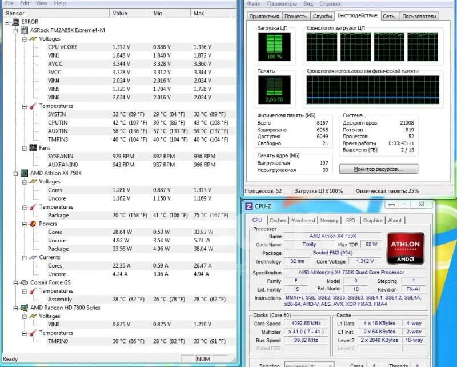Click the Powers flame icon
This screenshot has height=367, width=457.
pyautogui.click(x=33, y=224)
